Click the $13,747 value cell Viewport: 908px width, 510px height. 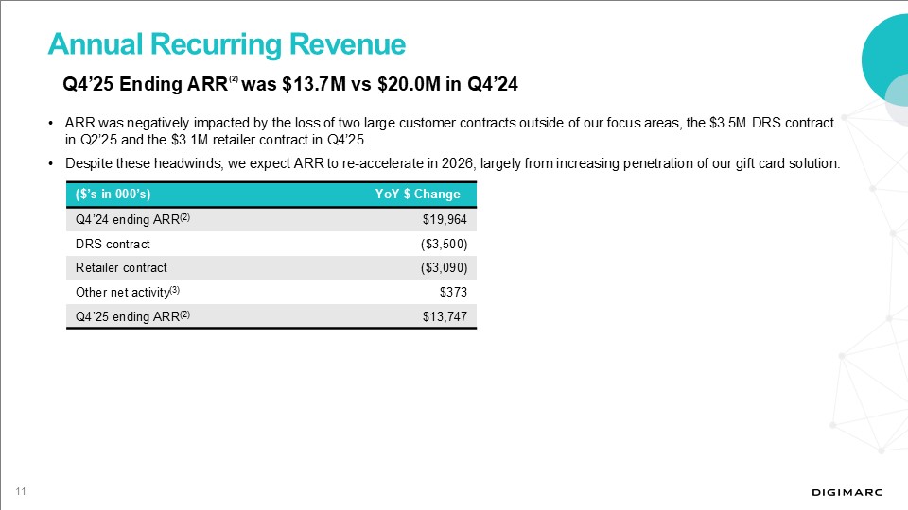point(444,315)
